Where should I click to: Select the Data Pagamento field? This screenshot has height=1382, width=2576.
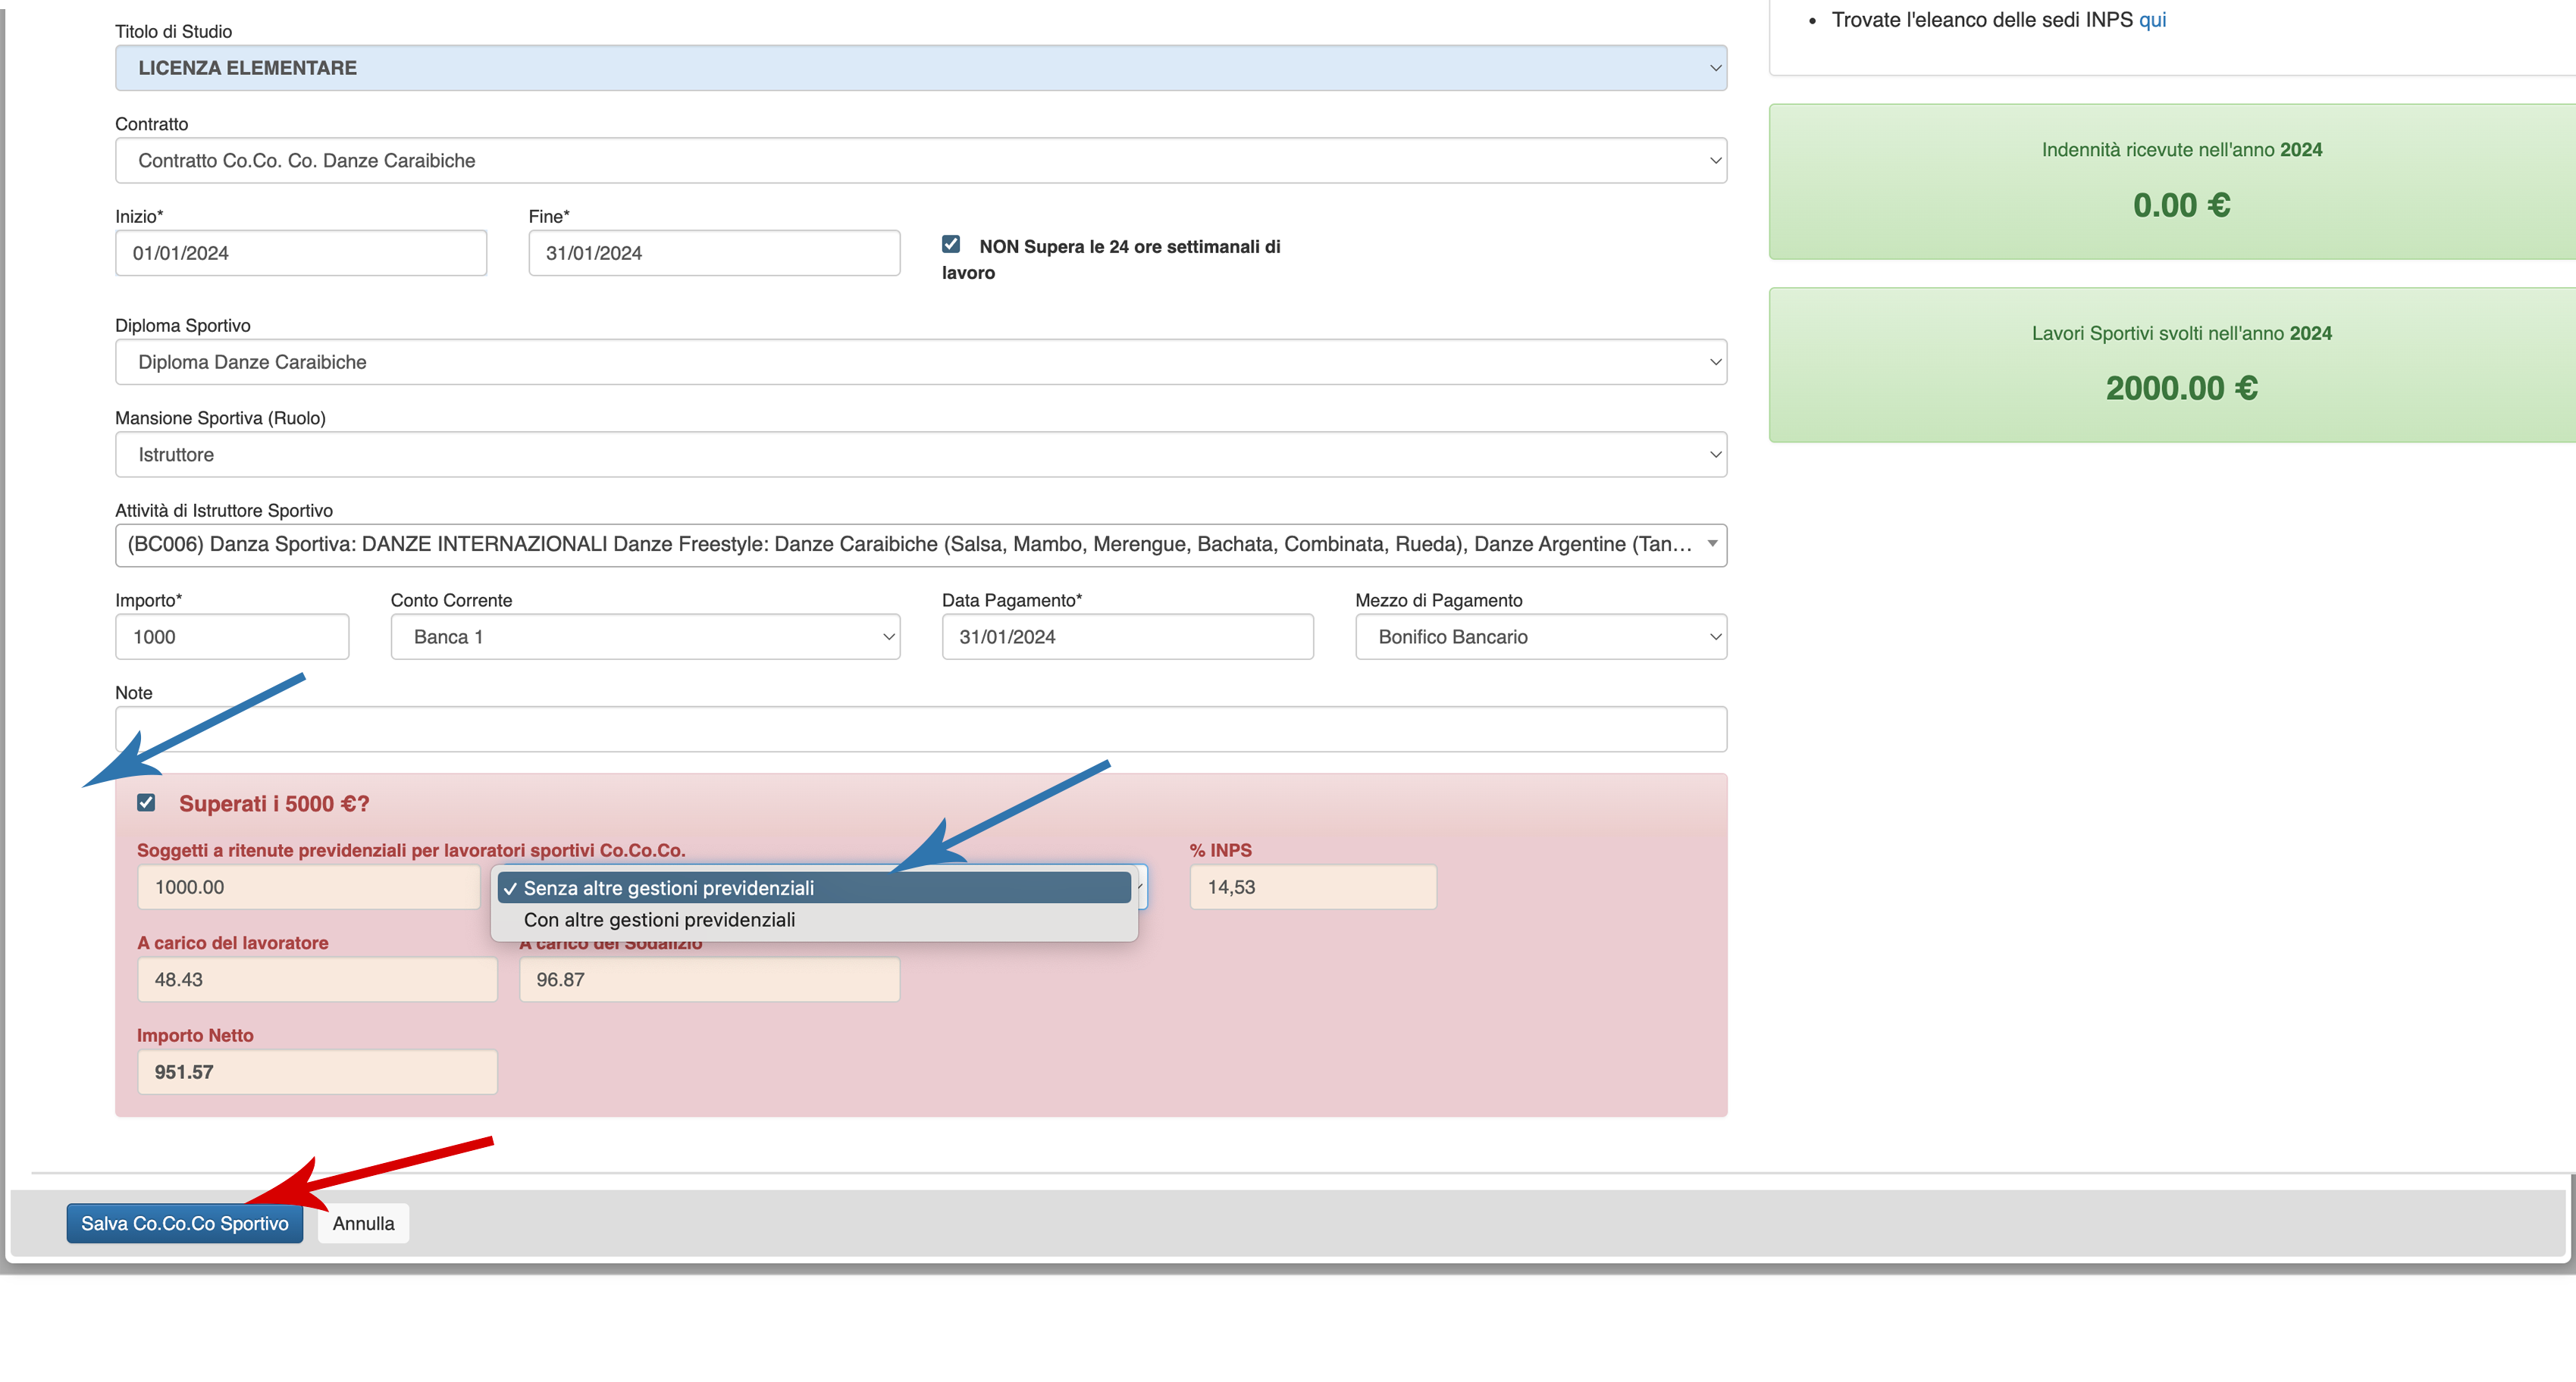1127,636
